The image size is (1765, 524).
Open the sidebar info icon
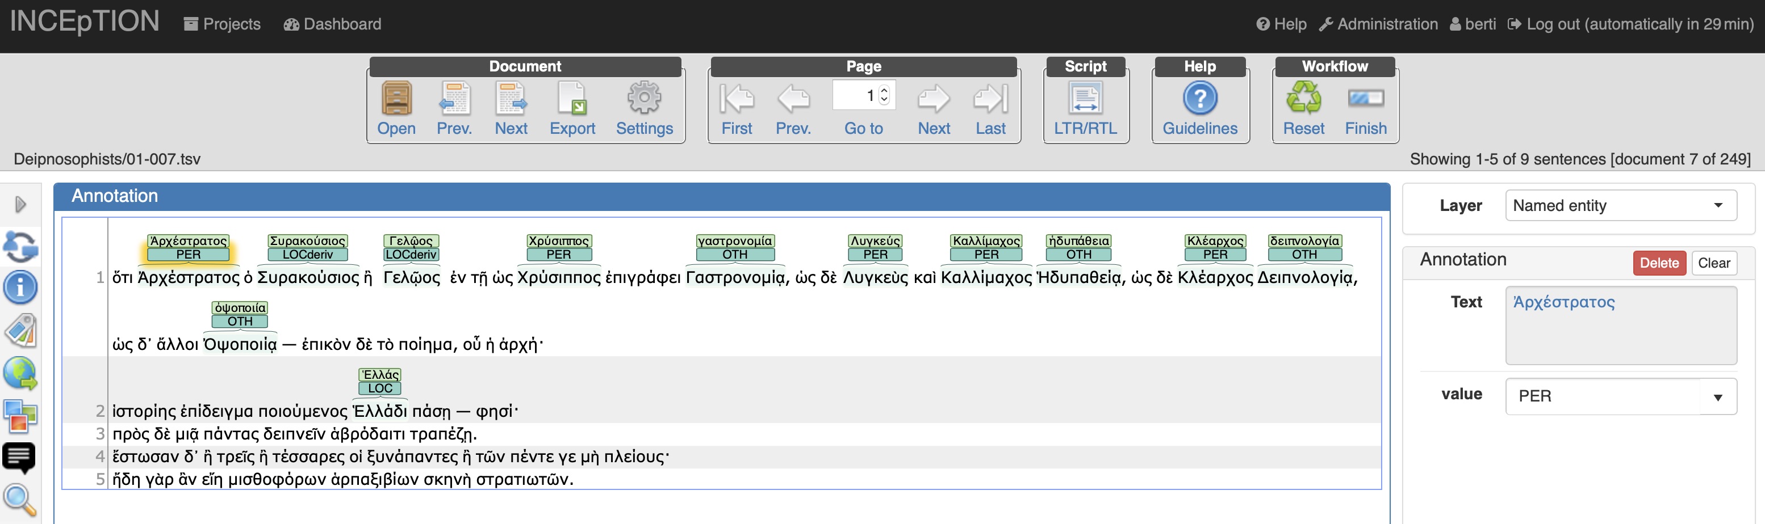[20, 288]
